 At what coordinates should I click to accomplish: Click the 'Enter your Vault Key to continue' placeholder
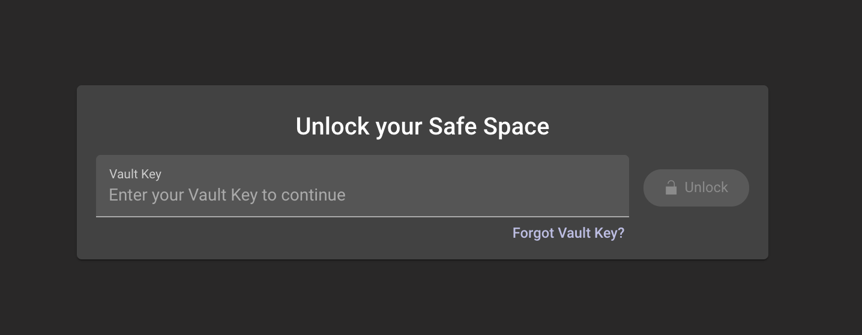(227, 195)
